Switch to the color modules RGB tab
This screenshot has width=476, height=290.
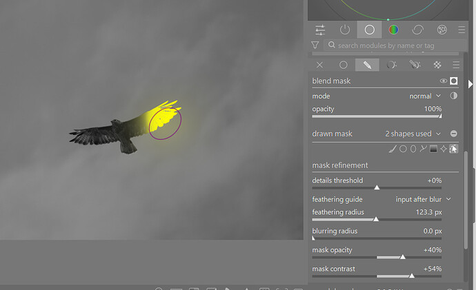(393, 30)
